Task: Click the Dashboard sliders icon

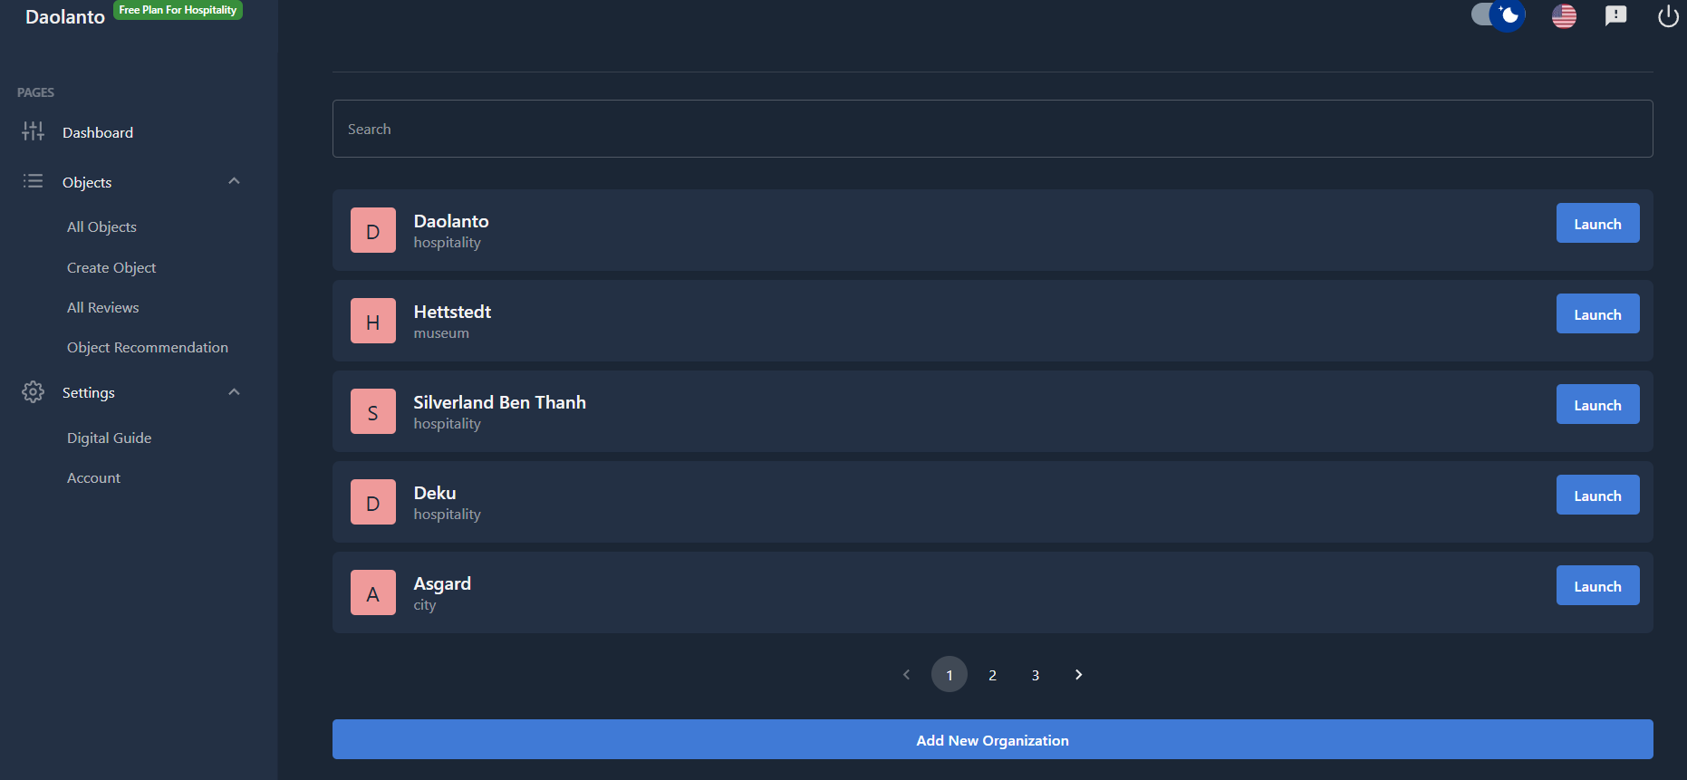Action: click(x=34, y=132)
